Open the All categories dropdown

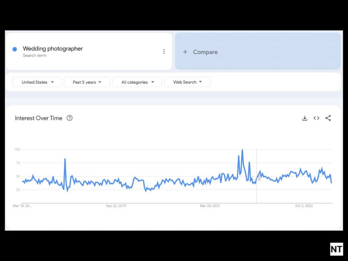[137, 82]
